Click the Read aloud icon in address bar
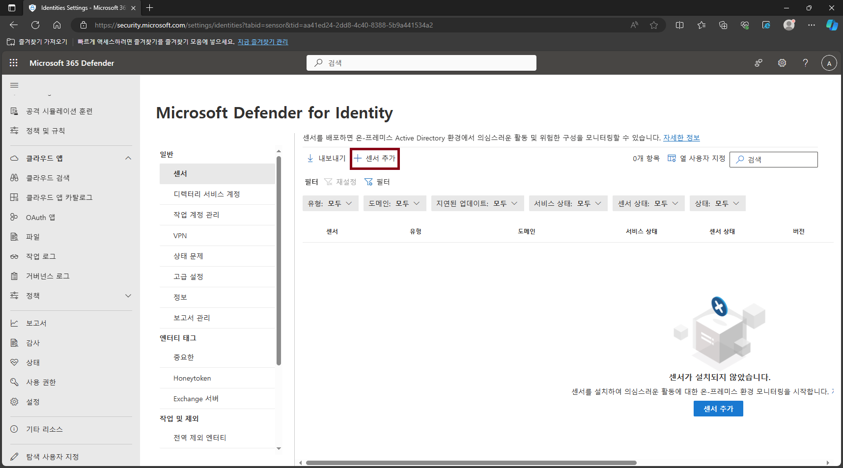 coord(634,25)
